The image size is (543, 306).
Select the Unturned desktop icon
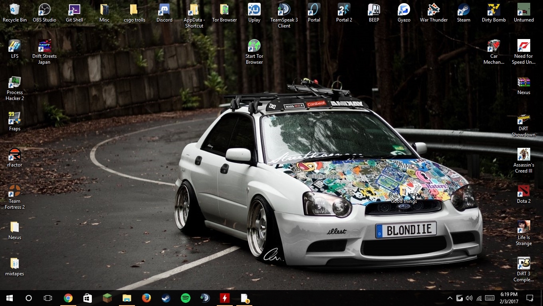(524, 12)
